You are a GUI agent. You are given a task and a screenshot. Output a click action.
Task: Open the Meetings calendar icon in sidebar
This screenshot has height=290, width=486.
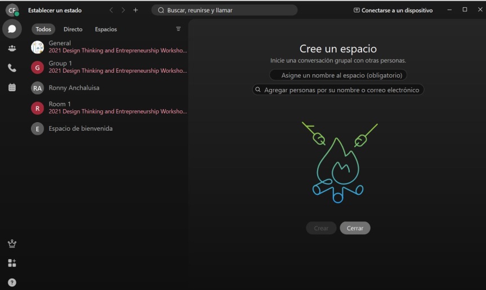12,87
